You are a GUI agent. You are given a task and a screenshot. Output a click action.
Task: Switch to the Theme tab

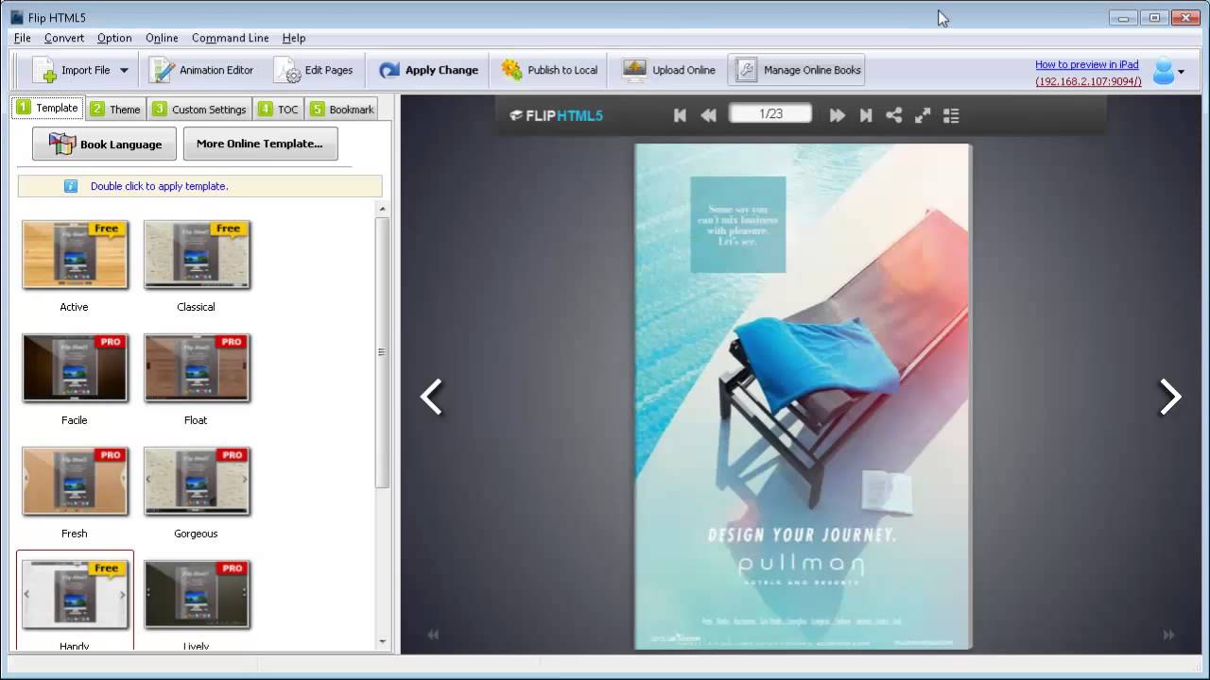pyautogui.click(x=115, y=109)
